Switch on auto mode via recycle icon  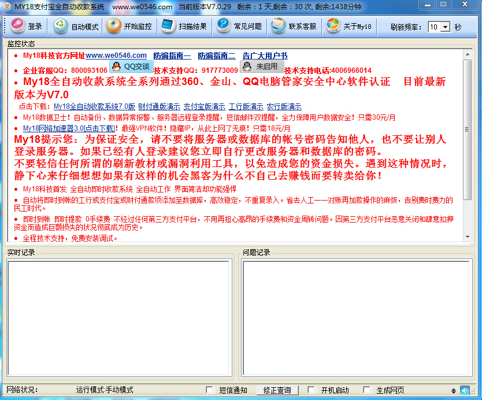tap(61, 26)
